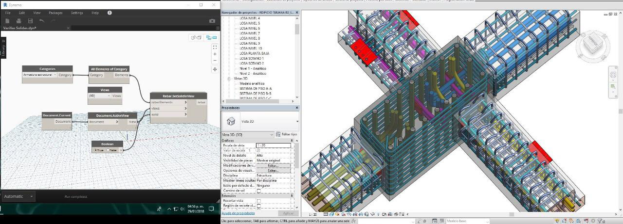Viewport: 623px width, 224px height.
Task: Click the New file icon in Dynamo toolbar
Action: coord(7,21)
